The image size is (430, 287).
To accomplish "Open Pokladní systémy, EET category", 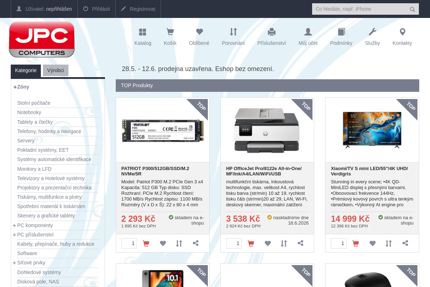I will (x=43, y=150).
